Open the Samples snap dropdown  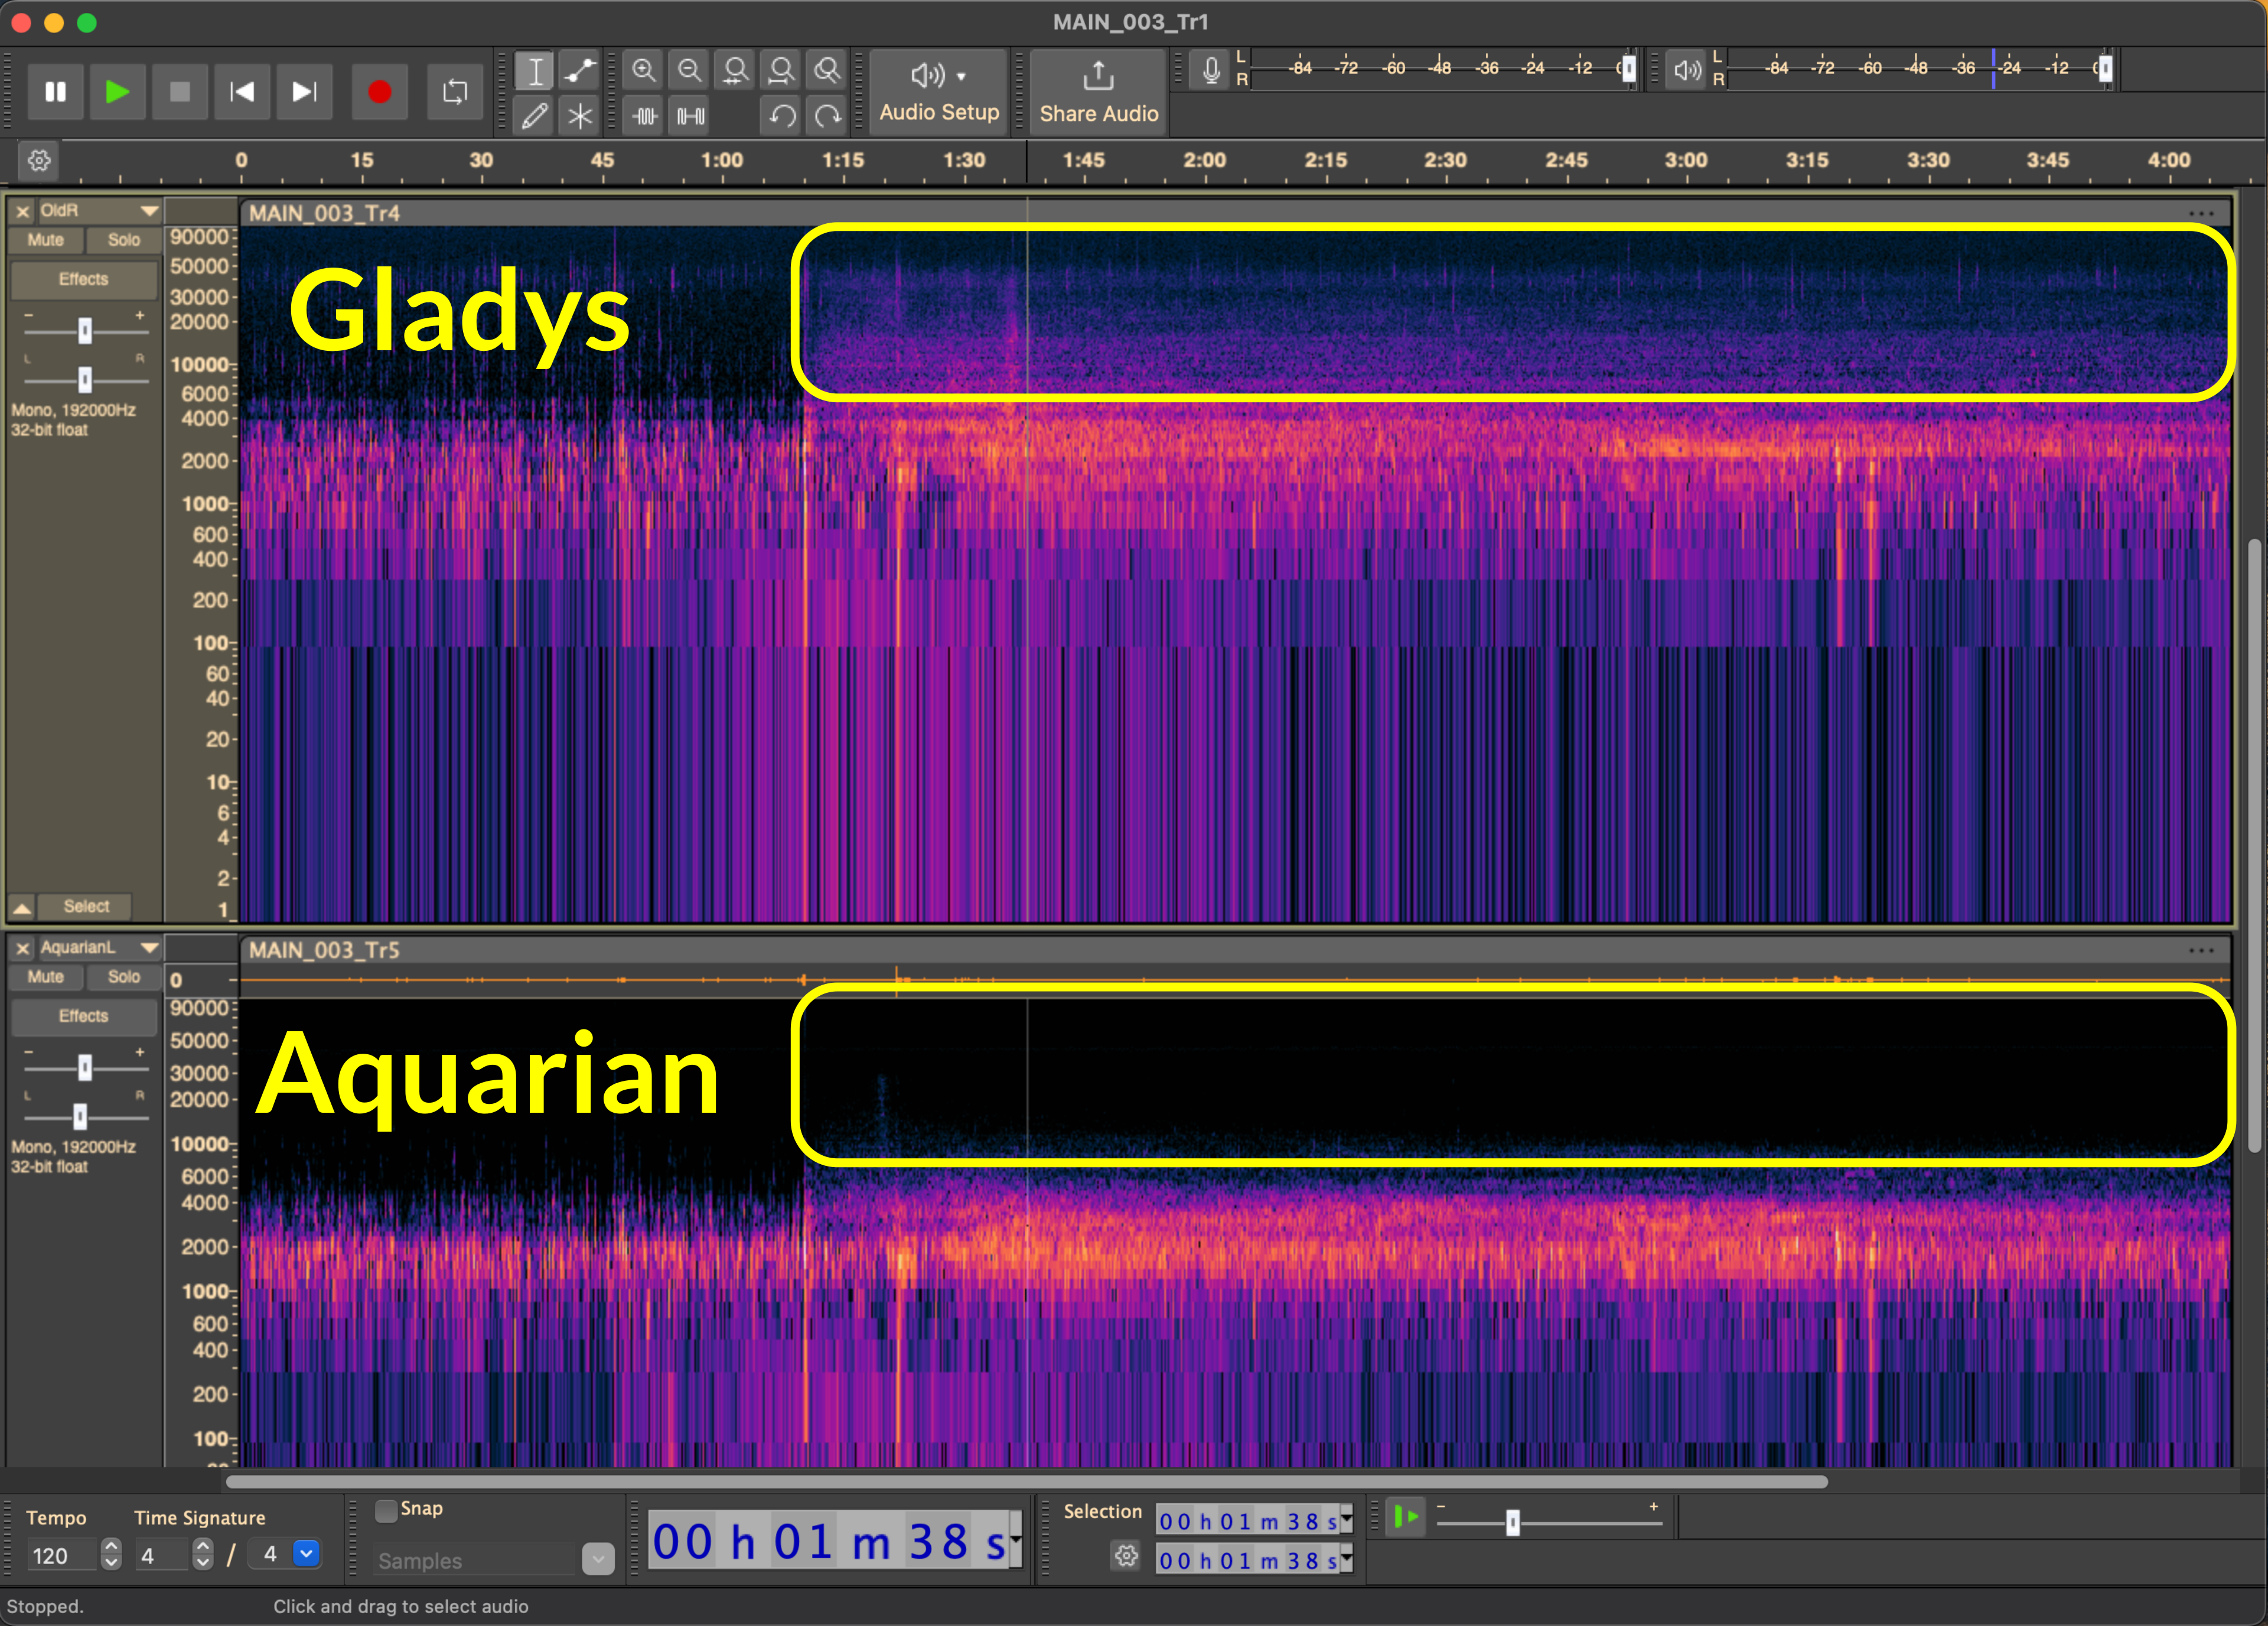[x=598, y=1560]
